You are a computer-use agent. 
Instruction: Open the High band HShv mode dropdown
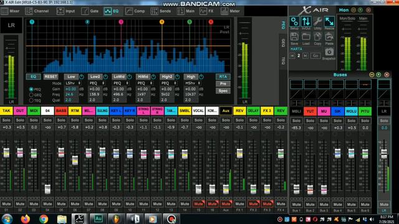193,83
